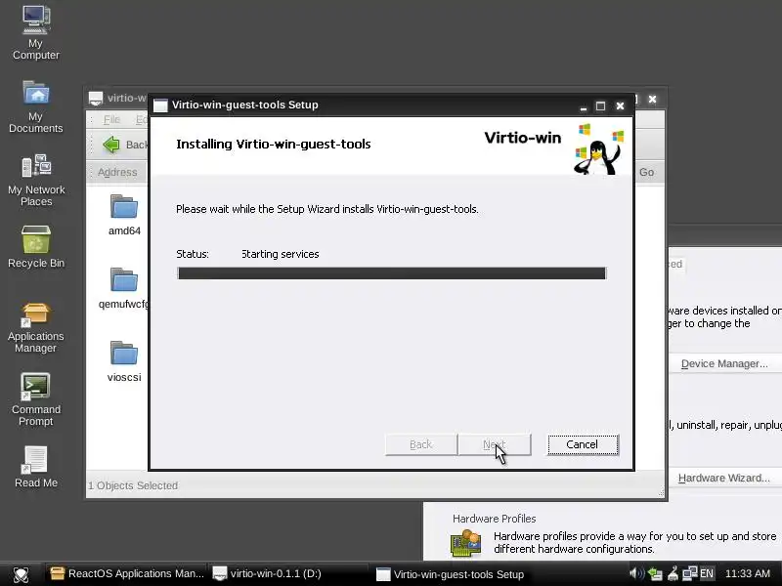This screenshot has height=586, width=782.
Task: Click the disabled Back button in setup
Action: (421, 444)
